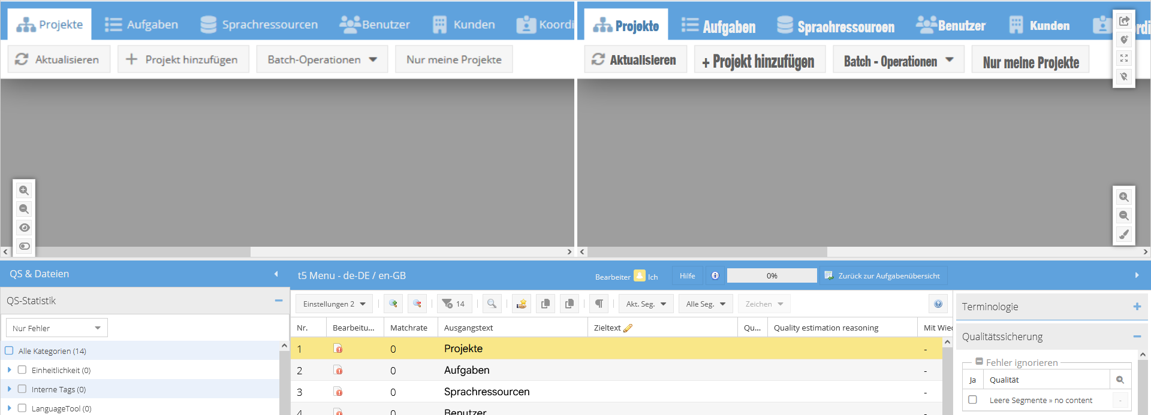
Task: Tick the Leere Segmente ignore checkbox
Action: (x=972, y=399)
